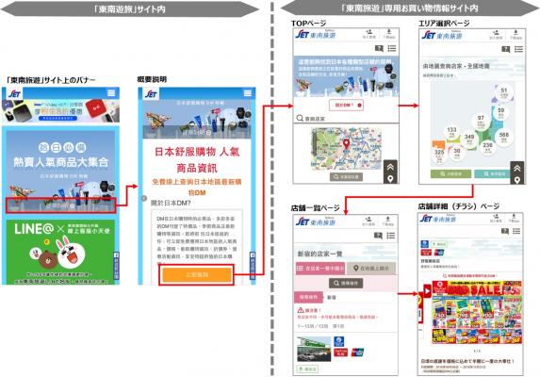The height and width of the screenshot is (377, 540).
Task: Open help chat icon on TOPページ
Action: click(x=379, y=49)
